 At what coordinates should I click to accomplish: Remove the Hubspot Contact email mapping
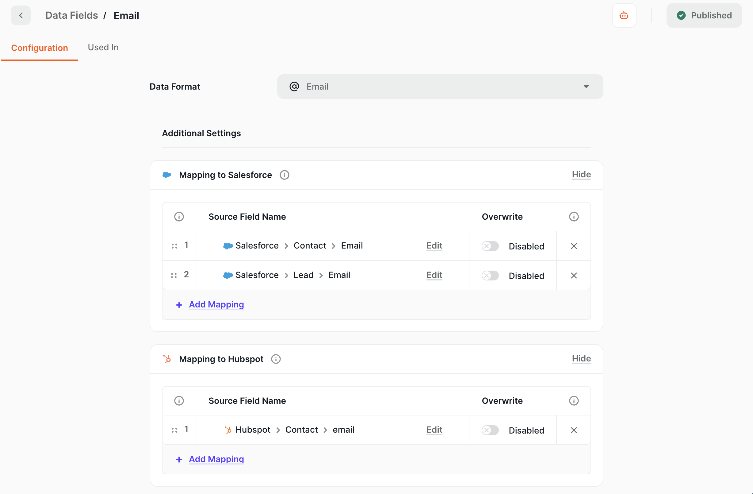pyautogui.click(x=574, y=430)
